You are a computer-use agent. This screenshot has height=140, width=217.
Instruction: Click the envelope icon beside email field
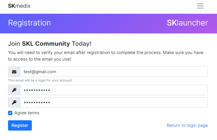tap(14, 72)
